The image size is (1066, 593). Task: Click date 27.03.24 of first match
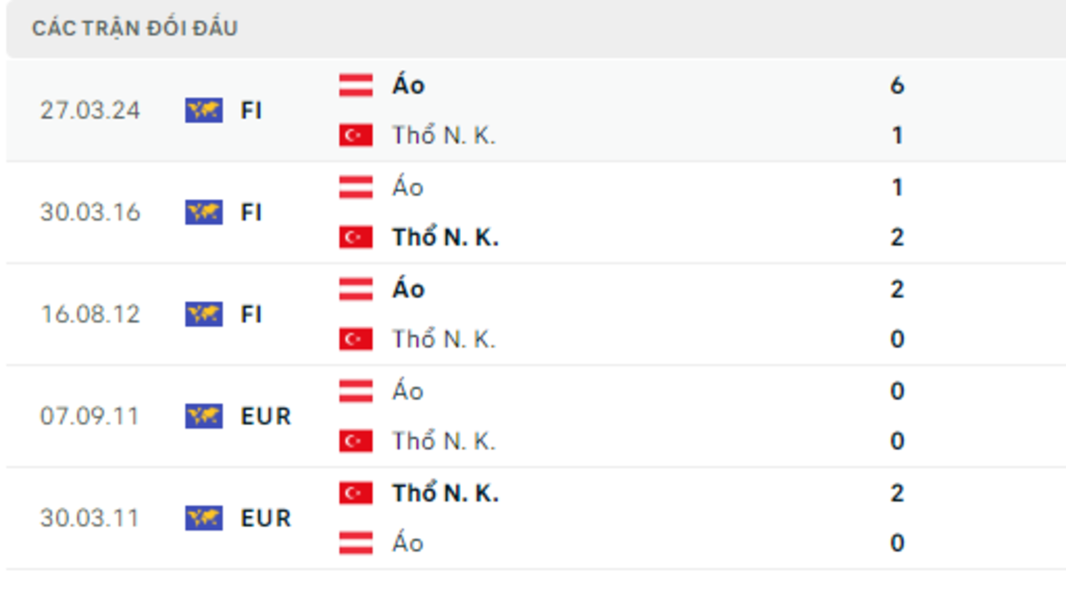(x=90, y=111)
